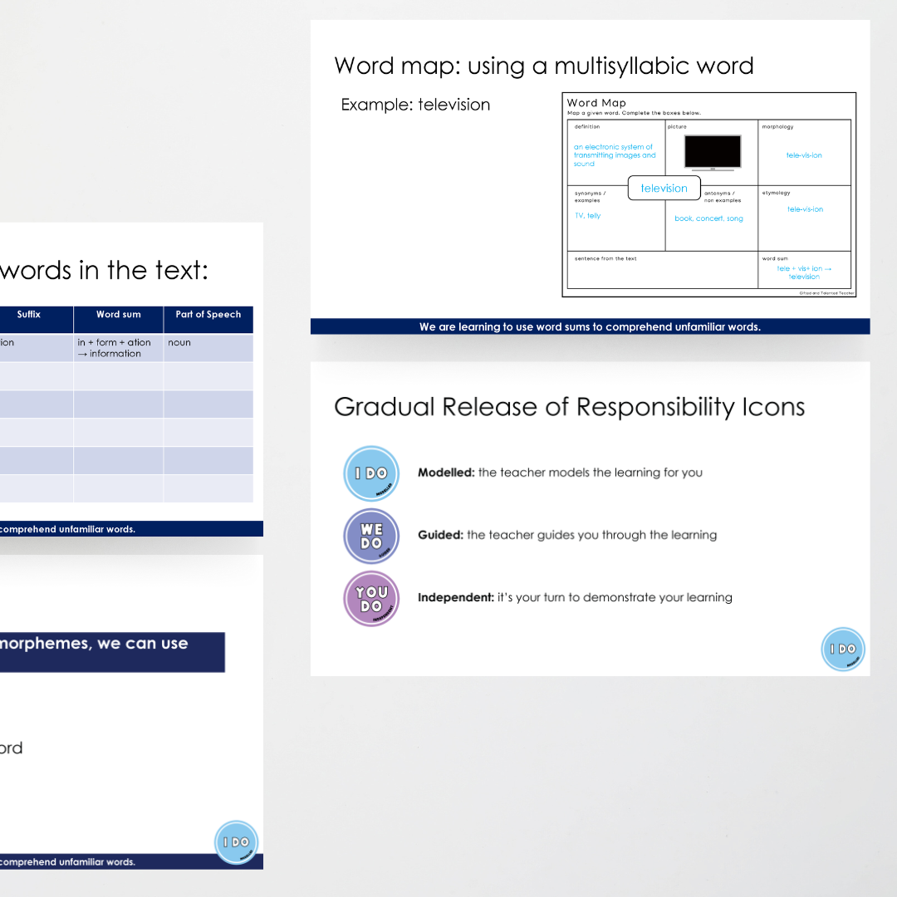The height and width of the screenshot is (897, 897).
Task: Click I DO badge on the morphemes slide
Action: click(x=237, y=842)
